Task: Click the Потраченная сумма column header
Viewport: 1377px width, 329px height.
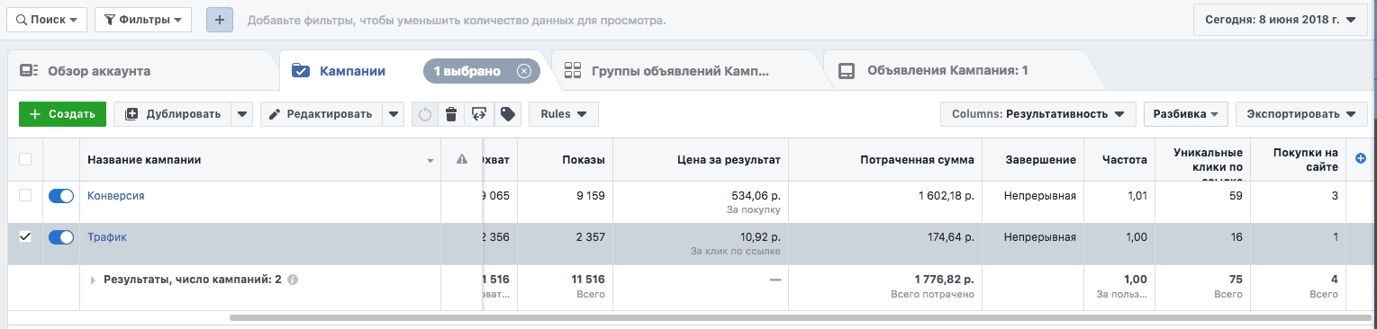Action: [x=885, y=159]
